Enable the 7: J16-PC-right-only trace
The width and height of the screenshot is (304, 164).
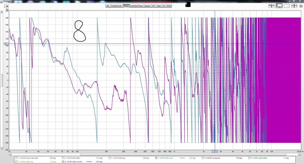pyautogui.click(x=16, y=162)
